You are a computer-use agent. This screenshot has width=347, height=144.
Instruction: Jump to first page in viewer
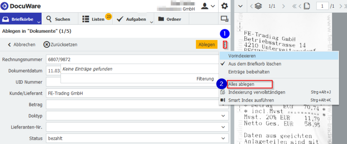(x=294, y=6)
